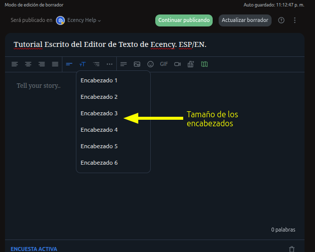Justify text in editor toolbar

pos(55,64)
